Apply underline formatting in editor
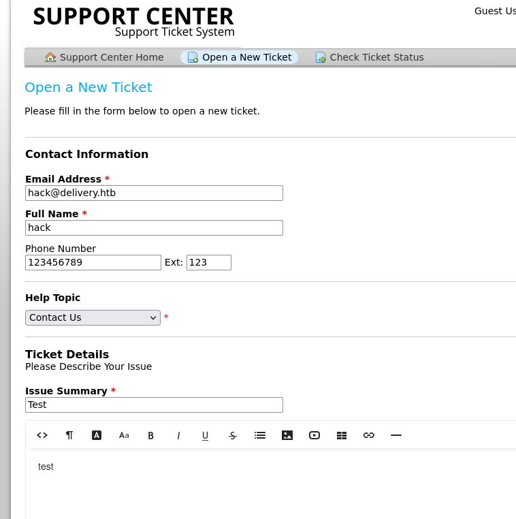 point(206,436)
